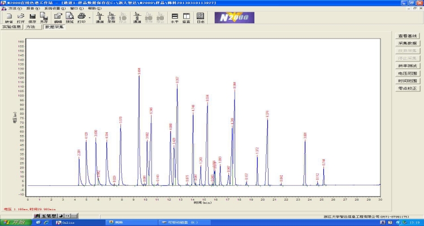Toggle the half-moon icon on the IME bar
424x226 pixels.
60,216
